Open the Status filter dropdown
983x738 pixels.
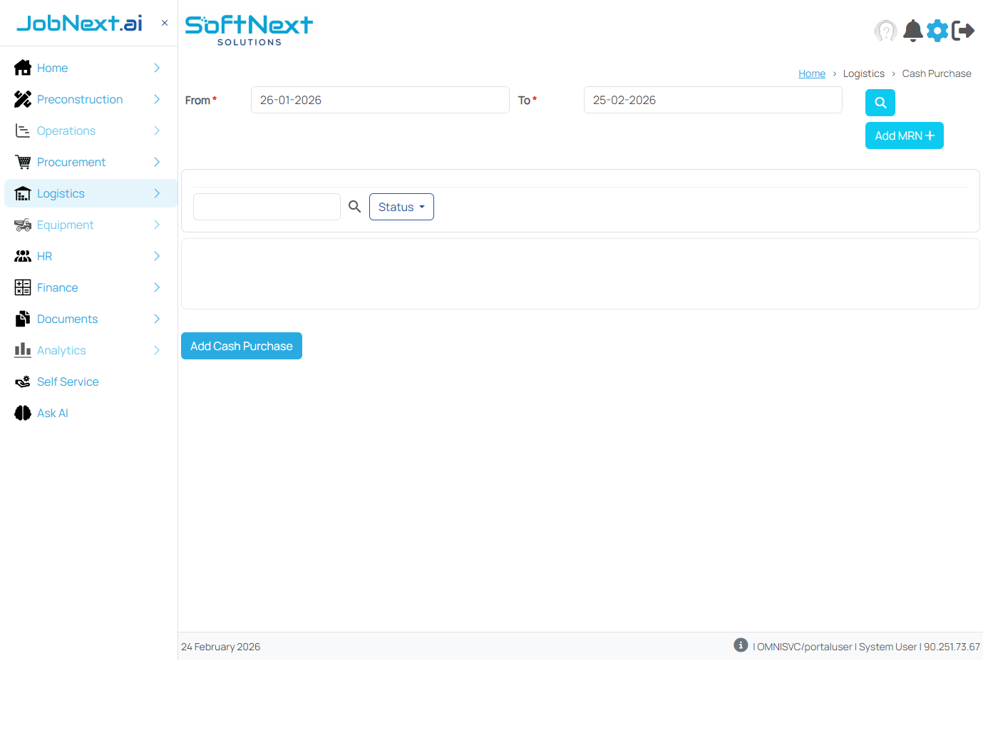point(401,207)
